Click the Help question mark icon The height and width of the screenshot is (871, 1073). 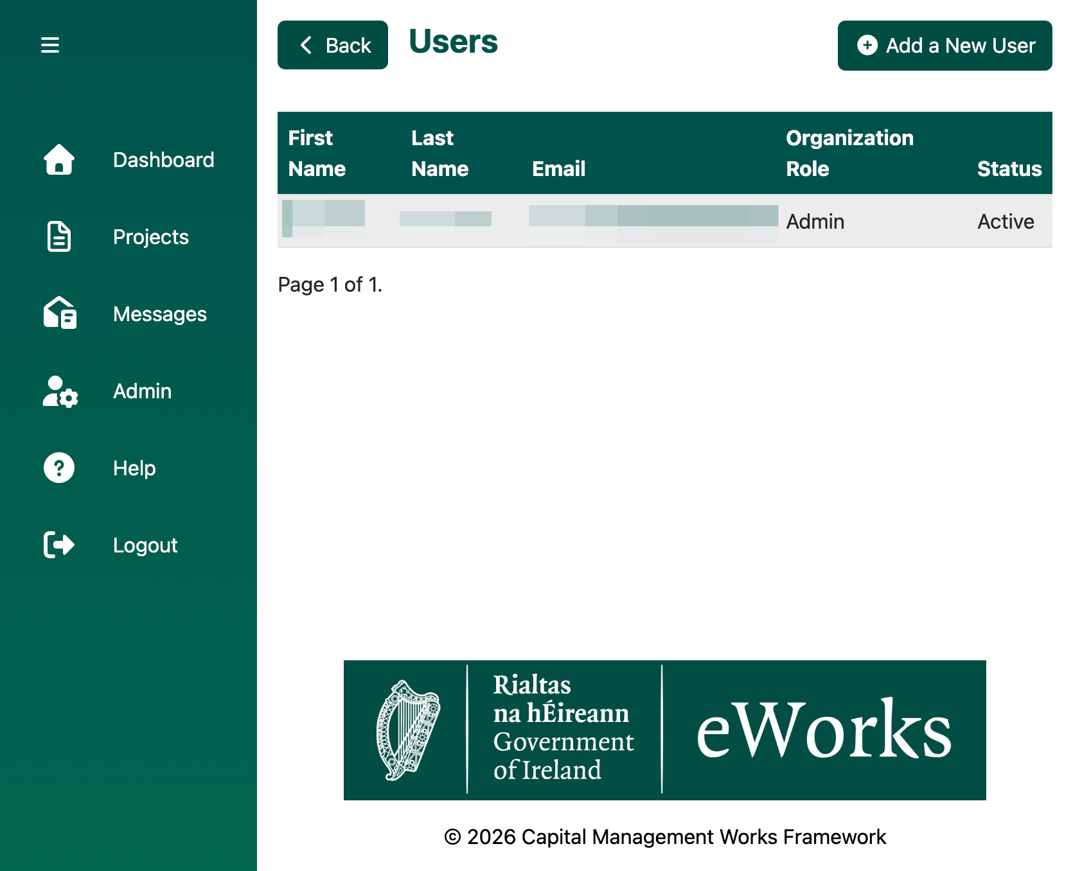coord(59,468)
